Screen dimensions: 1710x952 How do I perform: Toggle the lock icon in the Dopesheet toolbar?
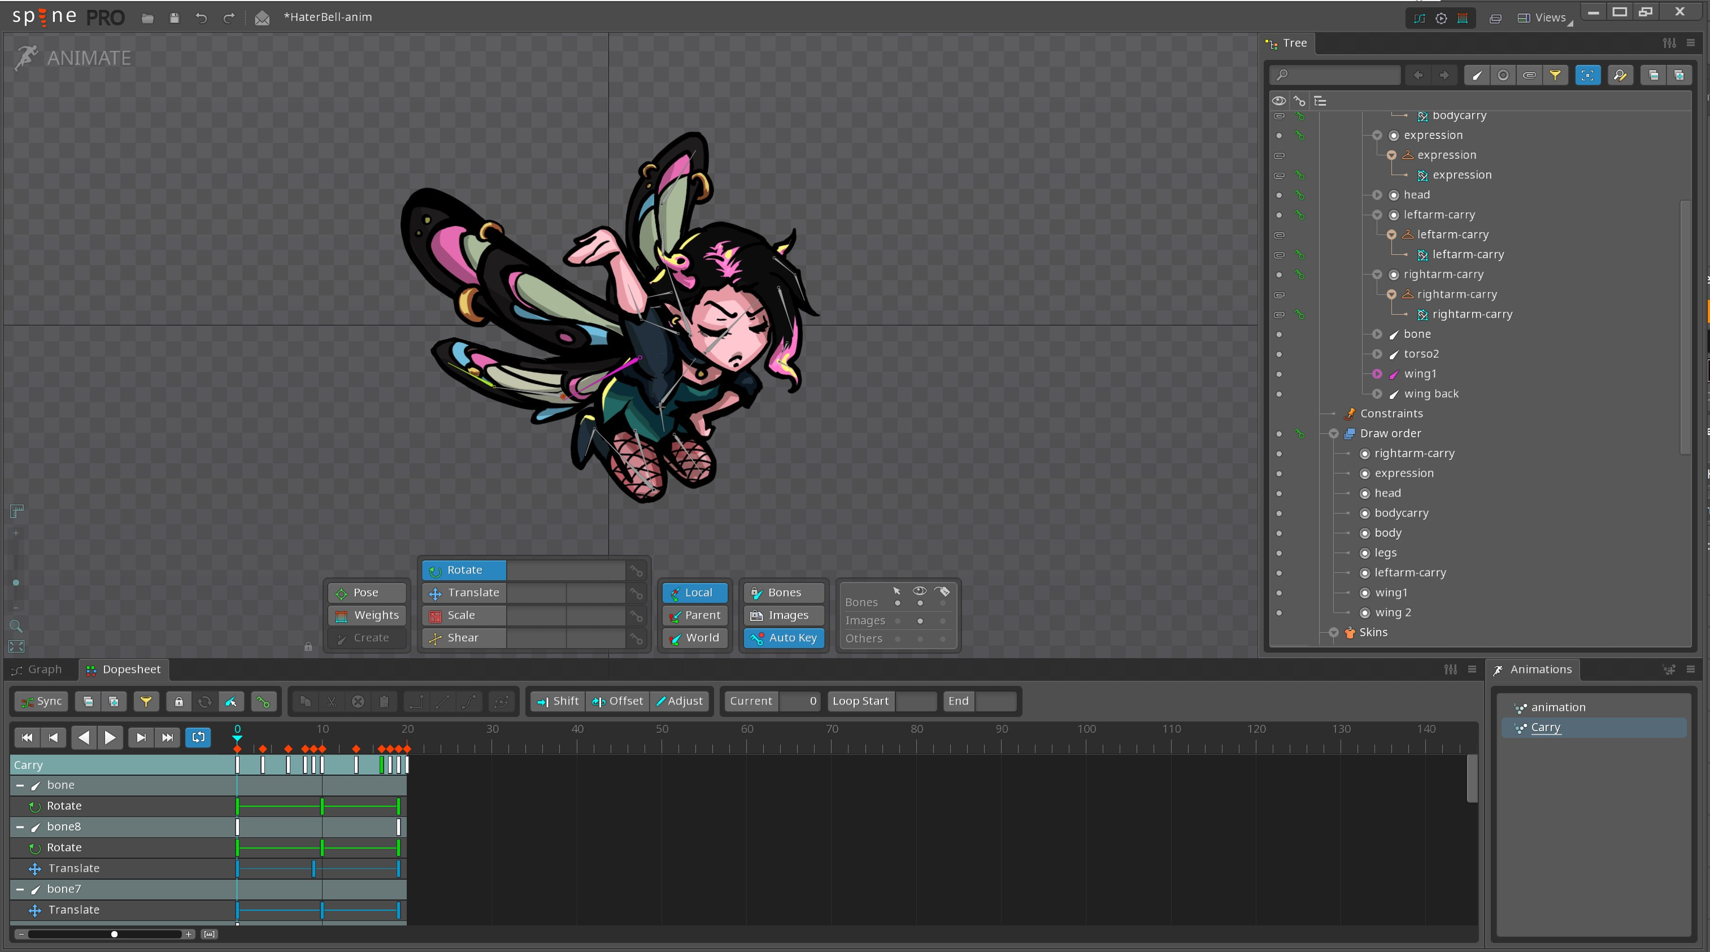[178, 701]
